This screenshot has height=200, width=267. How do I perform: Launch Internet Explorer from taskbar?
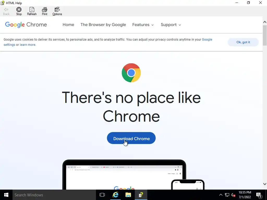pyautogui.click(x=115, y=195)
